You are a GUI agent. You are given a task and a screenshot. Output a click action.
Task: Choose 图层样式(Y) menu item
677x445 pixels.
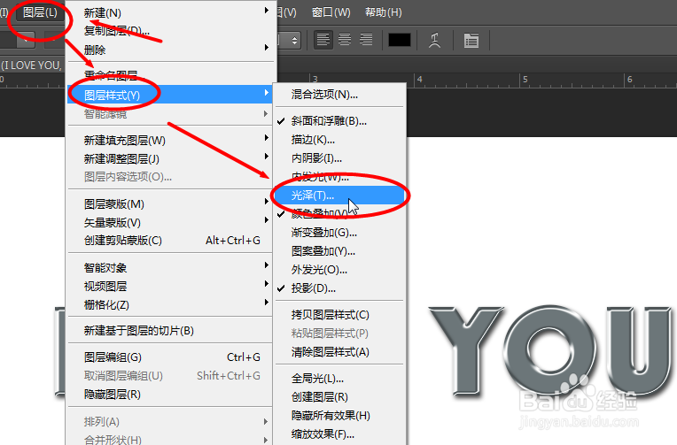170,95
